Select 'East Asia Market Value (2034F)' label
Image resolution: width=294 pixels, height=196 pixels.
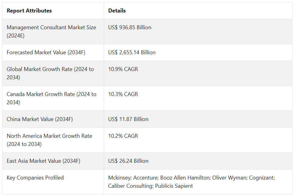(43, 161)
